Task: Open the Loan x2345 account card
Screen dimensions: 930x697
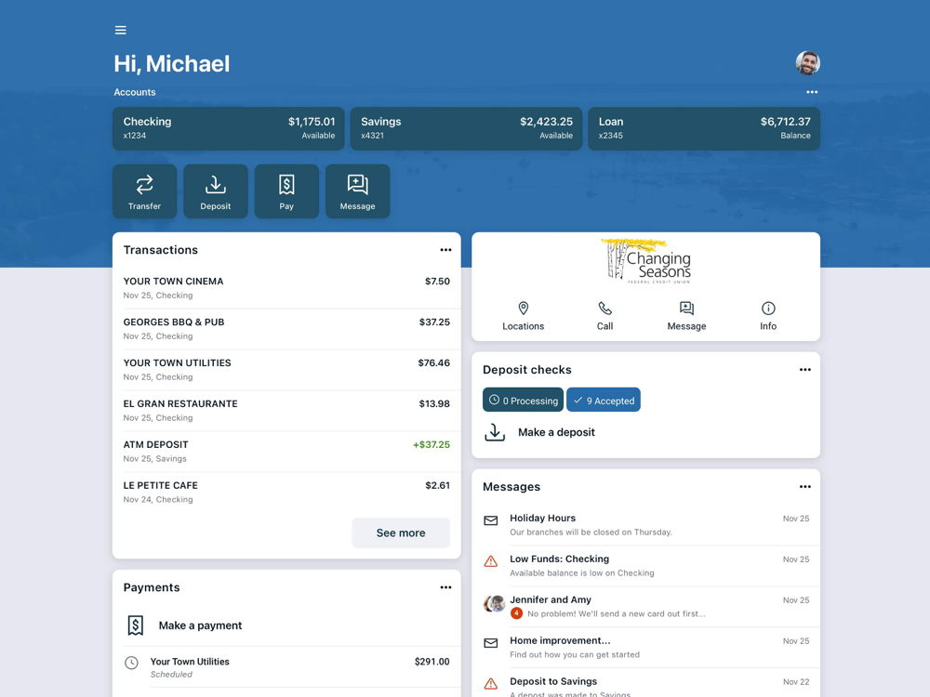Action: point(704,128)
